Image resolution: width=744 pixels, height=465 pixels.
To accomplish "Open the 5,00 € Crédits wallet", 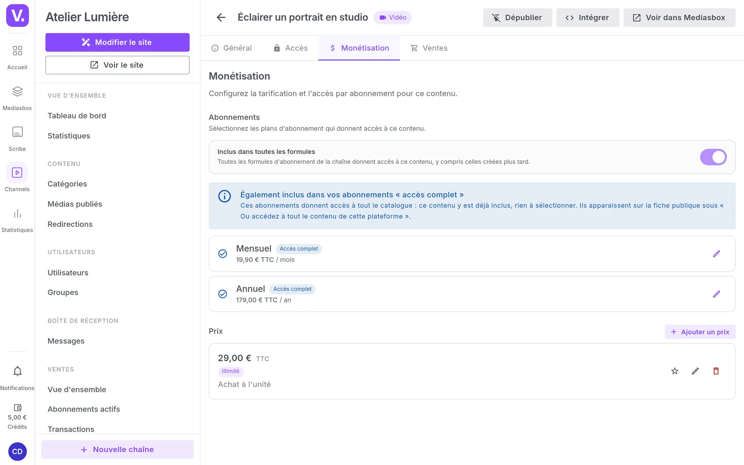I will click(x=17, y=417).
